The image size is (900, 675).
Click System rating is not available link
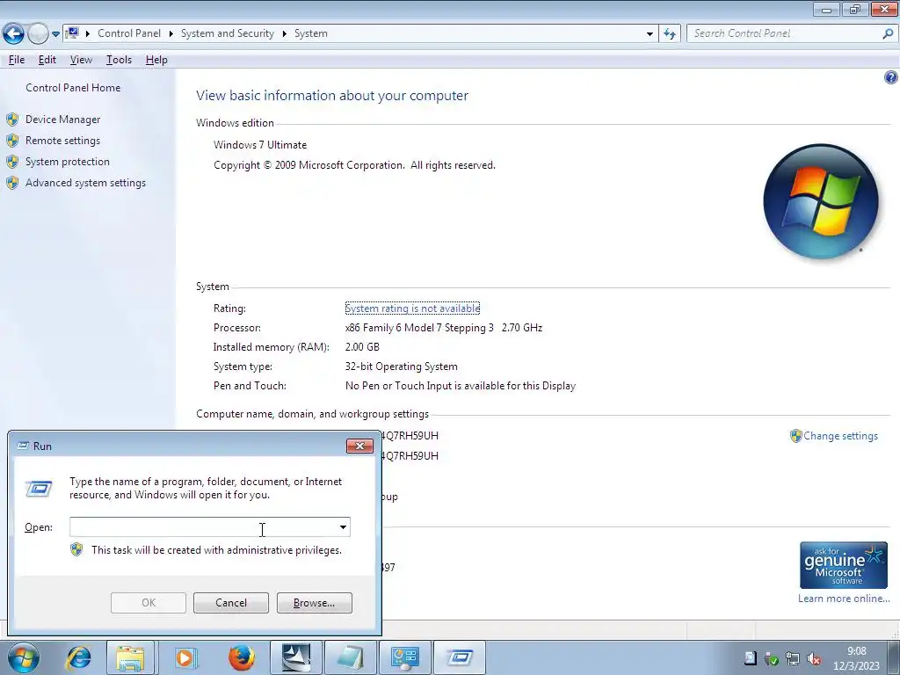[x=412, y=308]
